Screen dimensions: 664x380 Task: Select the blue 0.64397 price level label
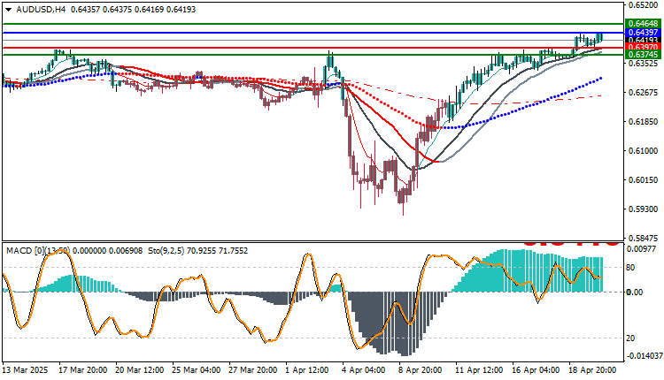pos(643,33)
